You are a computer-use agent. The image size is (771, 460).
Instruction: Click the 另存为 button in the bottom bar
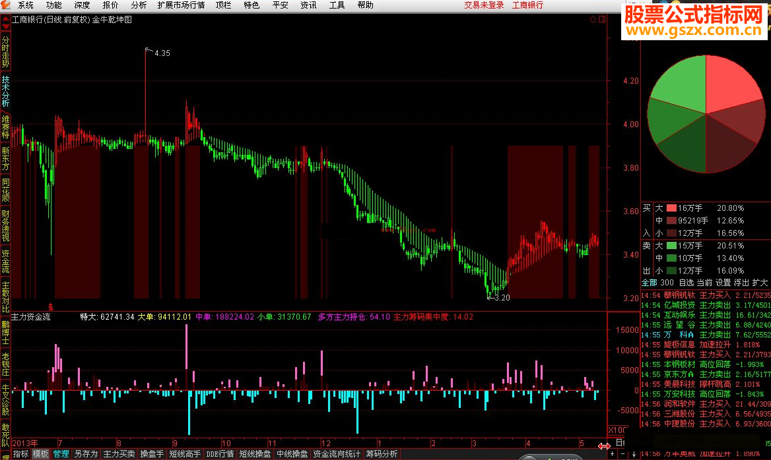86,454
